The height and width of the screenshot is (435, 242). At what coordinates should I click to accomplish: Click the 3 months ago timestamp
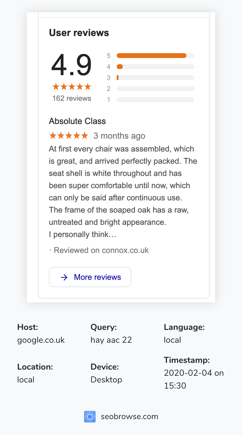pos(119,136)
